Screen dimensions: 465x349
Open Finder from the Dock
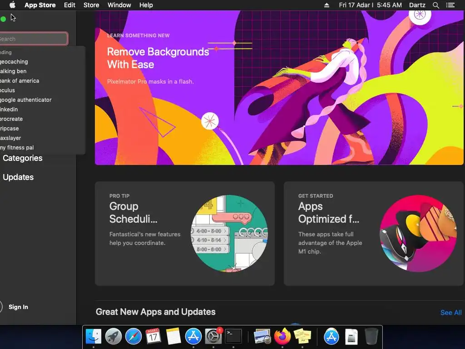(x=94, y=337)
